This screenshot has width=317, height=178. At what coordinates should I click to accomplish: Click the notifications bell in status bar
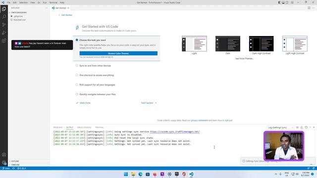tap(314, 168)
